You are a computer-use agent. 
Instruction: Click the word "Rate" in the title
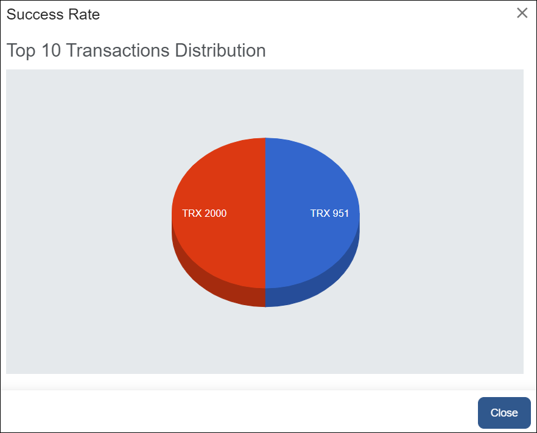click(x=85, y=15)
